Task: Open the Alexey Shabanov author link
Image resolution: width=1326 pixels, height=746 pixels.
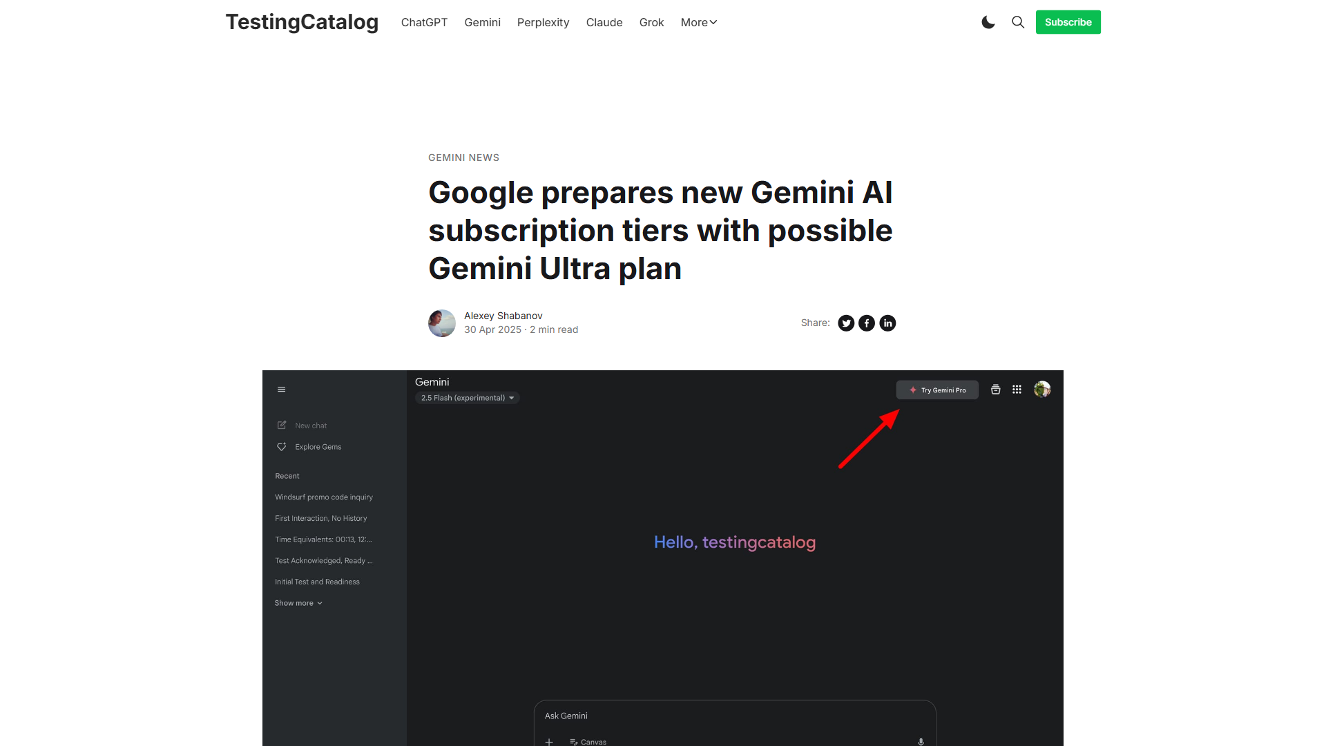Action: click(503, 316)
